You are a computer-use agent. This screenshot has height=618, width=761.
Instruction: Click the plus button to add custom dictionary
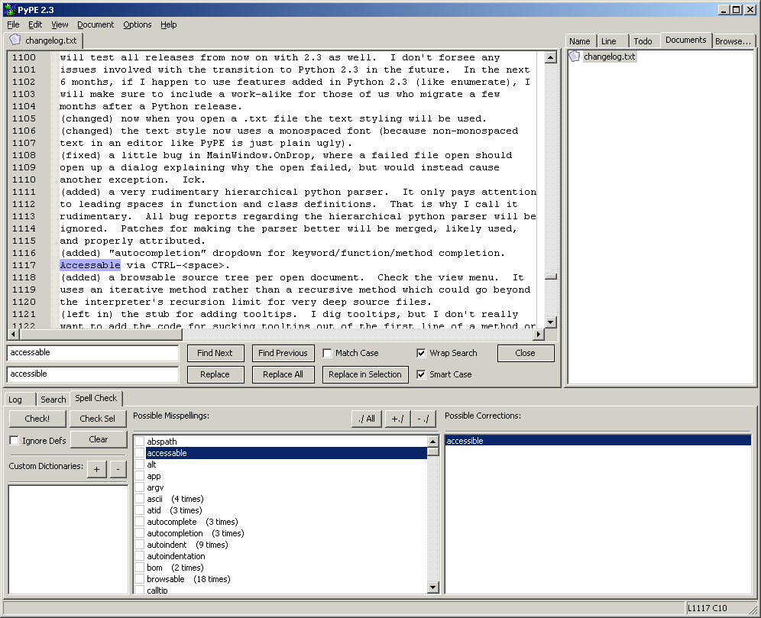(x=96, y=470)
